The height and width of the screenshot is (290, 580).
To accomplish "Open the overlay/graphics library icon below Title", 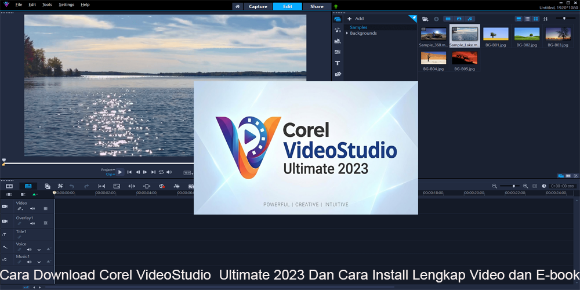I will (x=338, y=74).
